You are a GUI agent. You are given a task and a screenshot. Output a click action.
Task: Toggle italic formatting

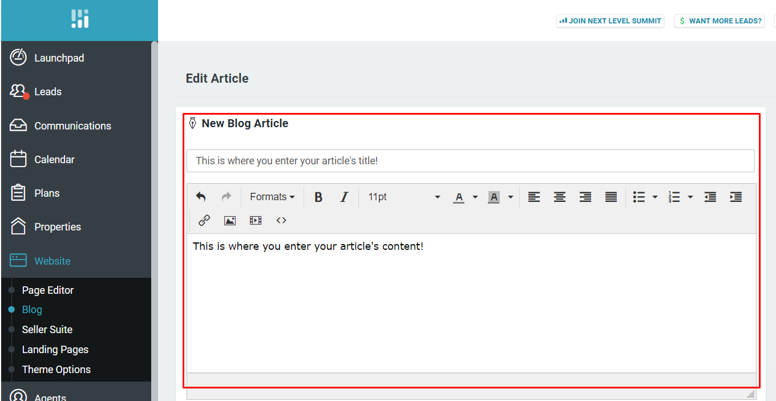click(344, 197)
